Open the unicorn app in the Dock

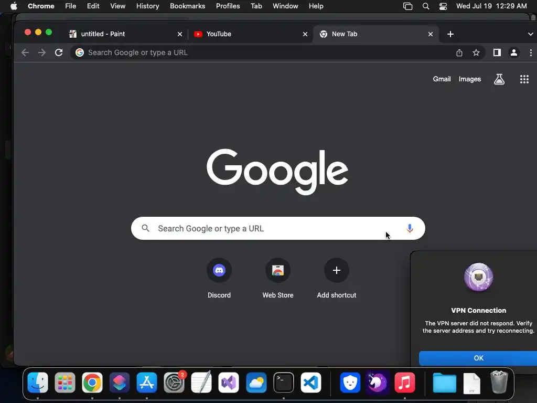tap(377, 383)
